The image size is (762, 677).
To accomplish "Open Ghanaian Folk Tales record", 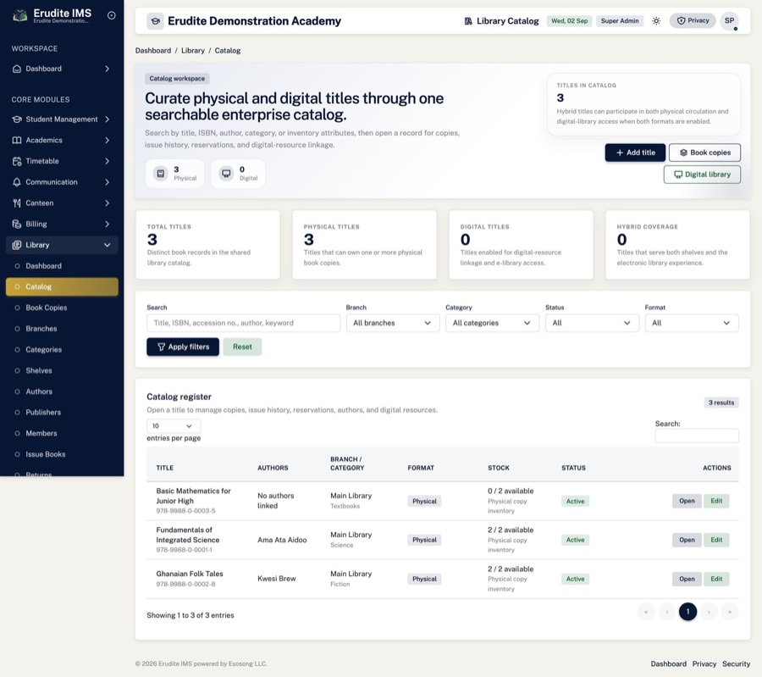I will tap(687, 579).
